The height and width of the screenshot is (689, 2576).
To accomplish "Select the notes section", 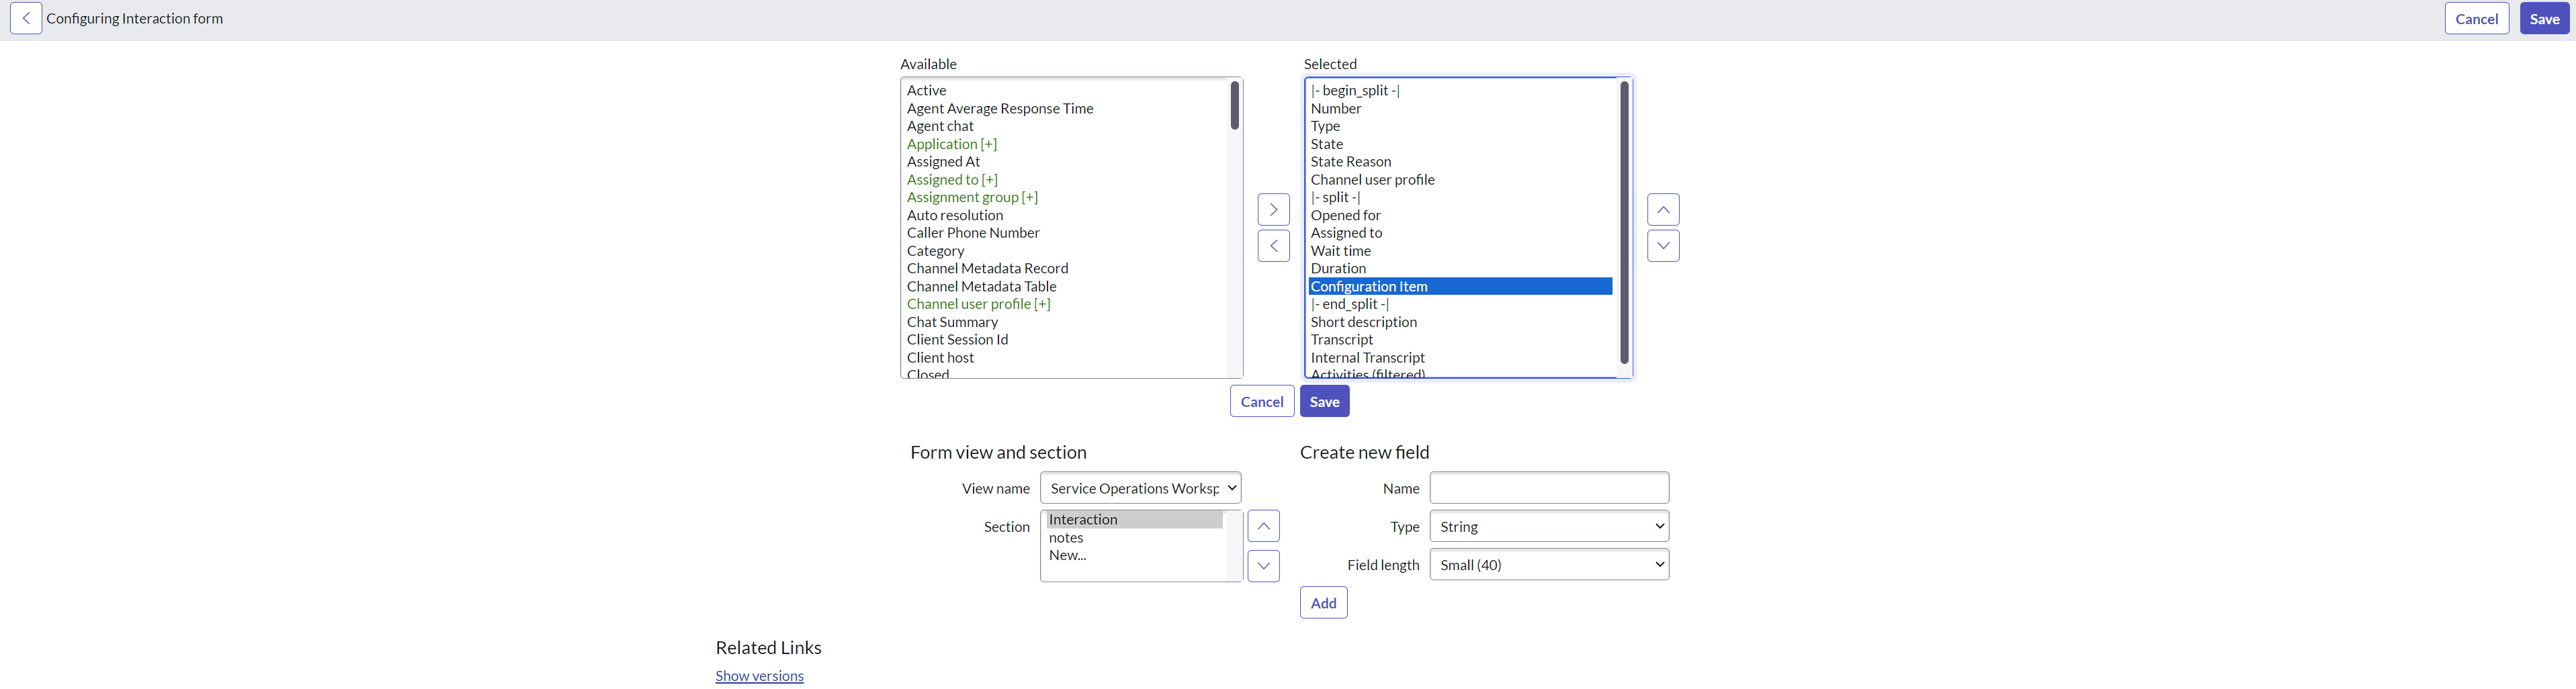I will coord(1066,538).
